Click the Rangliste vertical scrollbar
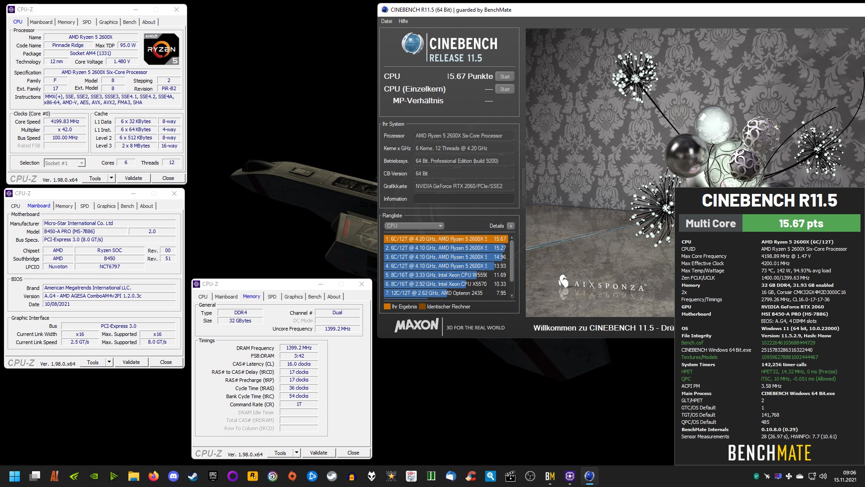Viewport: 865px width, 487px height. tap(511, 266)
